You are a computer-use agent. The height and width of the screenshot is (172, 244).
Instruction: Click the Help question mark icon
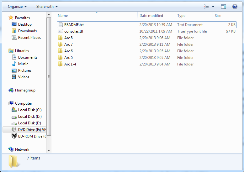(235, 6)
